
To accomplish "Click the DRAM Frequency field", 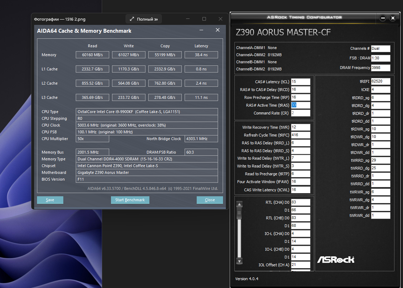I will click(x=381, y=68).
